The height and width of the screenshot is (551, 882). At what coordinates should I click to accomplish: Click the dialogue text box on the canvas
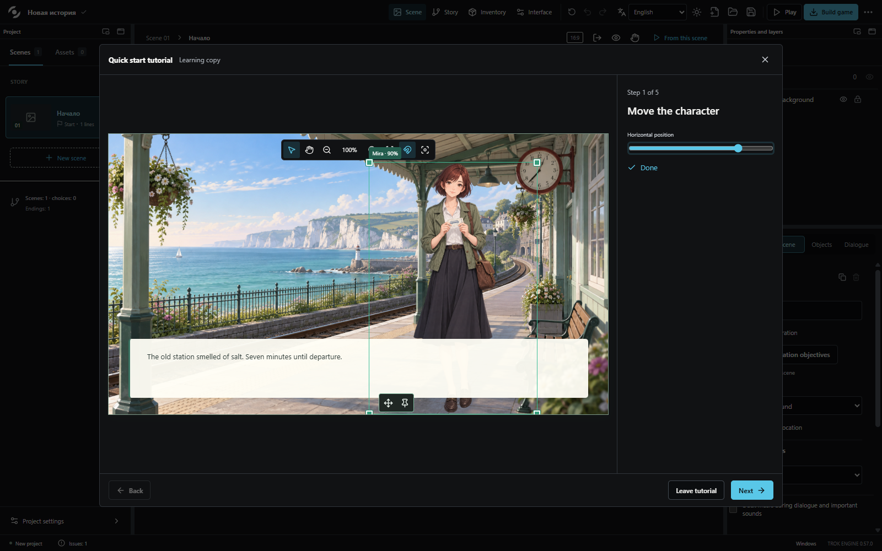[x=359, y=368]
